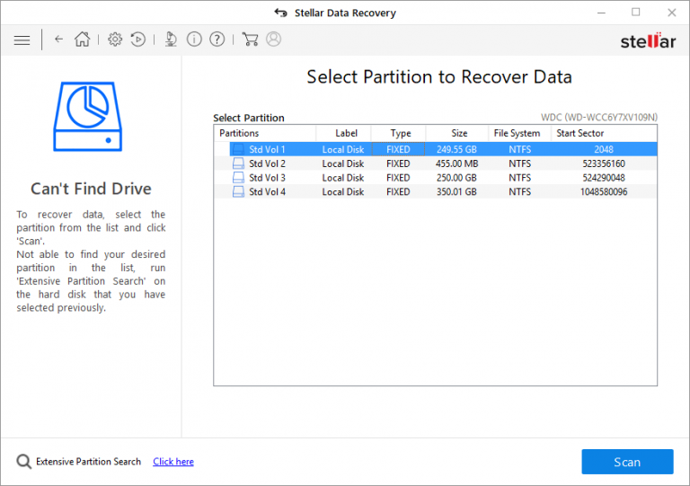This screenshot has width=690, height=486.
Task: Click the title bar back-arrow app icon
Action: click(280, 13)
